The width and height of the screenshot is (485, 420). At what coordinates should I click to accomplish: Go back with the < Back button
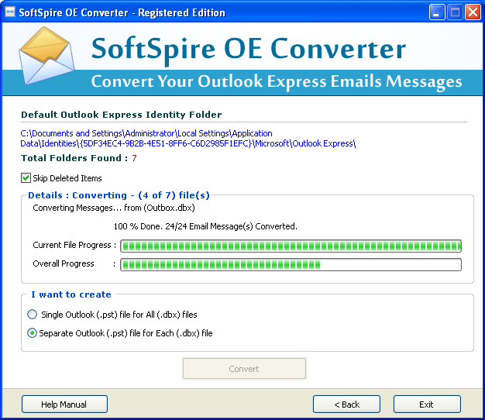click(346, 405)
